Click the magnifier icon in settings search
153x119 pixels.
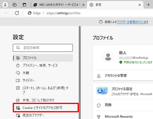pyautogui.click(x=18, y=48)
